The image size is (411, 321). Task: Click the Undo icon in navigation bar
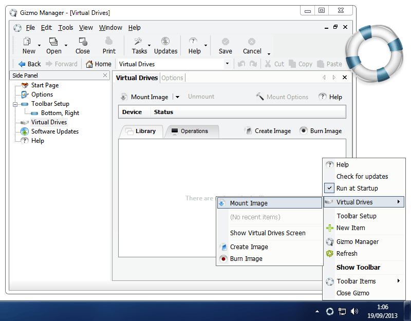tap(241, 64)
